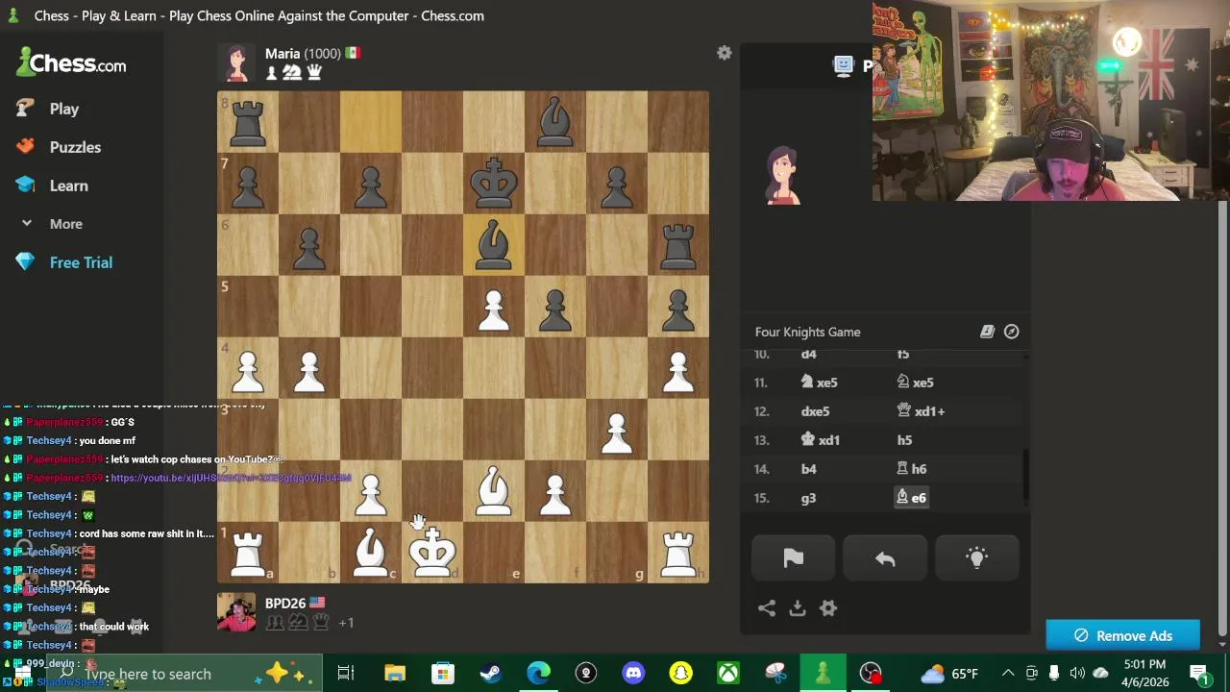The height and width of the screenshot is (692, 1230).
Task: Select the white king on d1
Action: click(432, 552)
